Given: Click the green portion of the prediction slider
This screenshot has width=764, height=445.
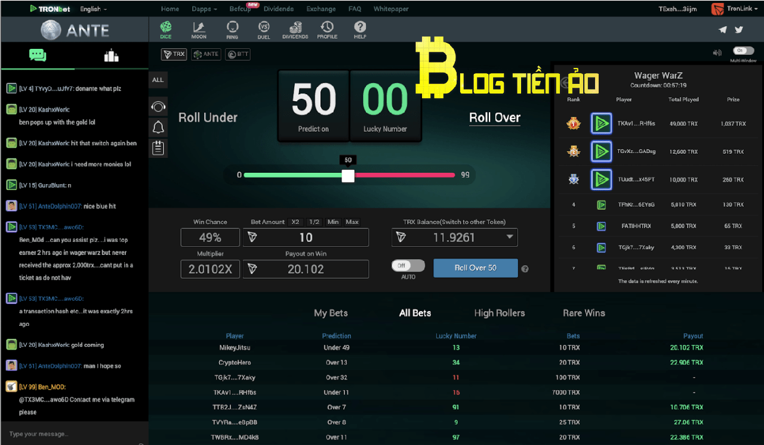Looking at the screenshot, I should click(x=292, y=175).
